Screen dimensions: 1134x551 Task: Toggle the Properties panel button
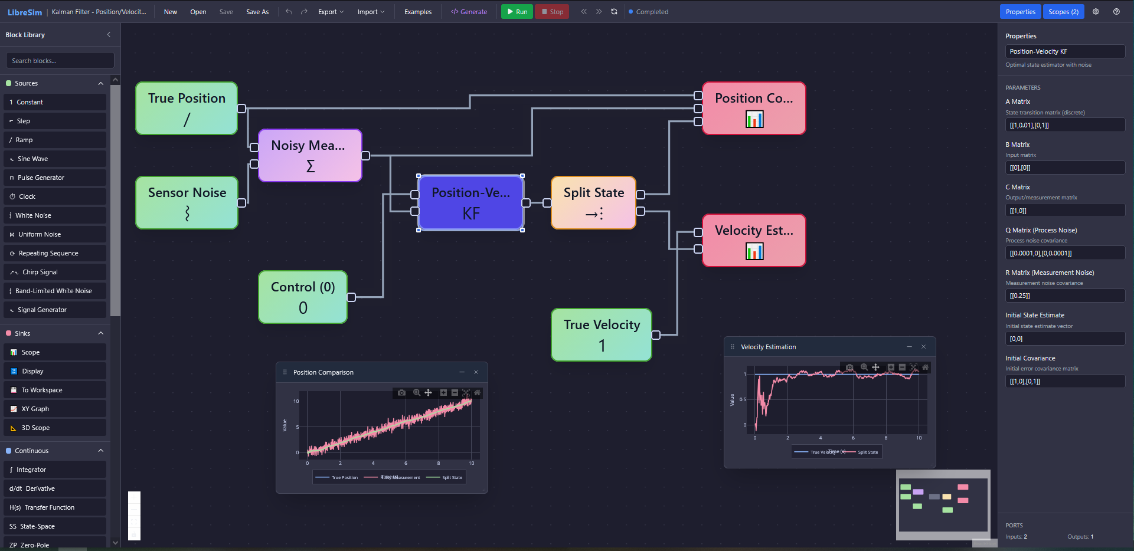[1020, 12]
